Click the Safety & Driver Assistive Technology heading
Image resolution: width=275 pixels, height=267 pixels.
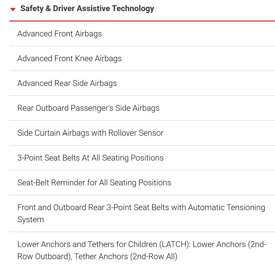pyautogui.click(x=87, y=9)
